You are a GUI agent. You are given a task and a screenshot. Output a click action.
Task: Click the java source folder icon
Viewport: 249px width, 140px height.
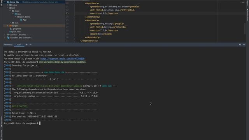pos(16,14)
